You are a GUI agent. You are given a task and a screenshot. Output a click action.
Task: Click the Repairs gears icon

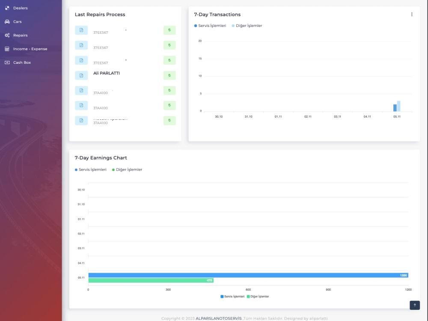pos(7,35)
